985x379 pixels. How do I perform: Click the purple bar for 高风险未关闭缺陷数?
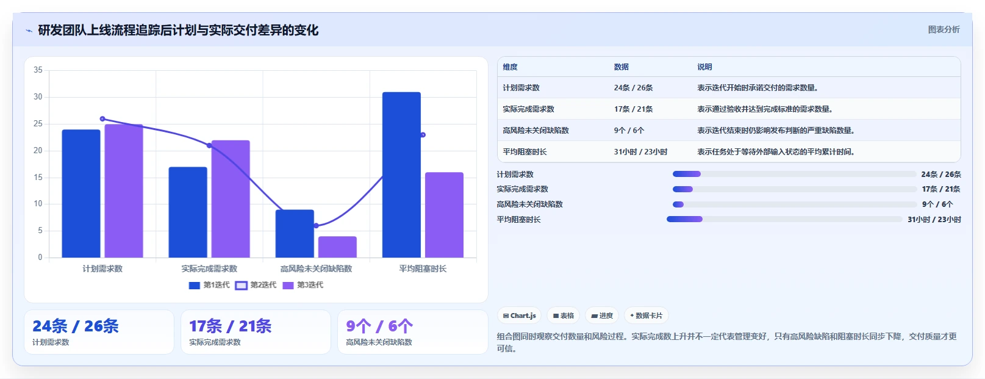point(337,247)
